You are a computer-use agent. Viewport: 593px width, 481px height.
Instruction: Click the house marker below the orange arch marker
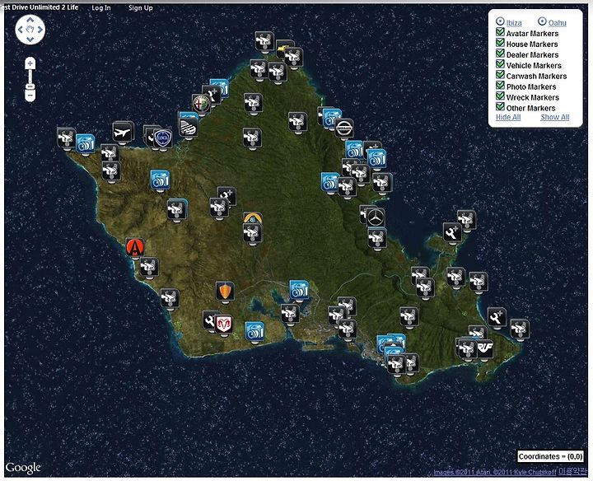click(x=253, y=233)
